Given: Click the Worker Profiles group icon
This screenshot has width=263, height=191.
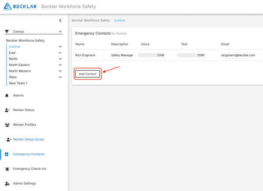Looking at the screenshot, I should (x=7, y=125).
